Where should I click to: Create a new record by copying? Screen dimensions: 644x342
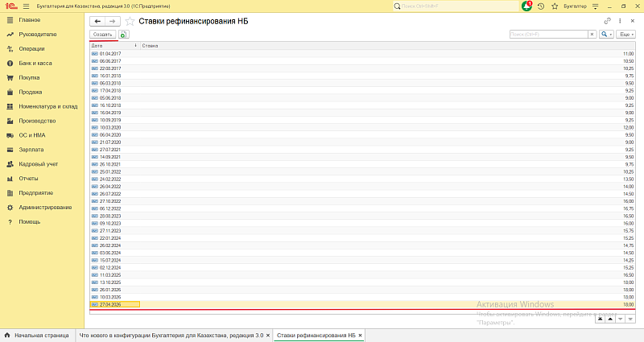pos(123,35)
